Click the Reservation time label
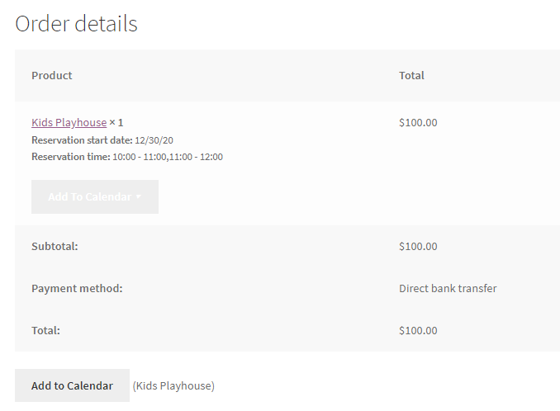Image resolution: width=560 pixels, height=411 pixels. tap(71, 157)
